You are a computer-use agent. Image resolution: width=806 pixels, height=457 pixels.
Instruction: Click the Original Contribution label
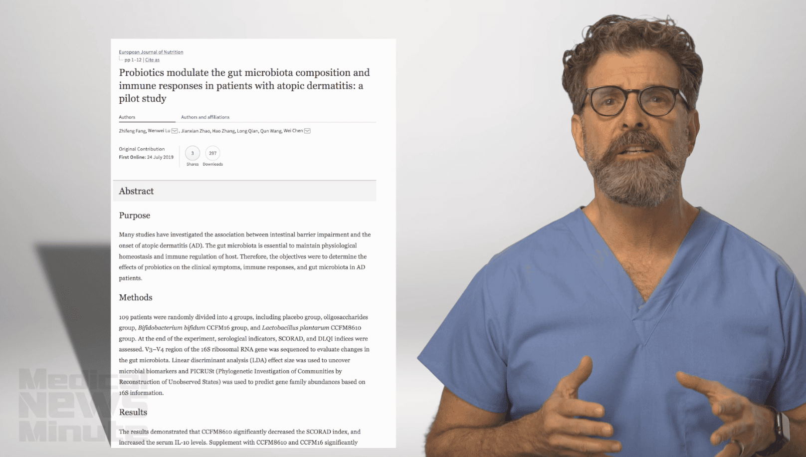coord(142,149)
